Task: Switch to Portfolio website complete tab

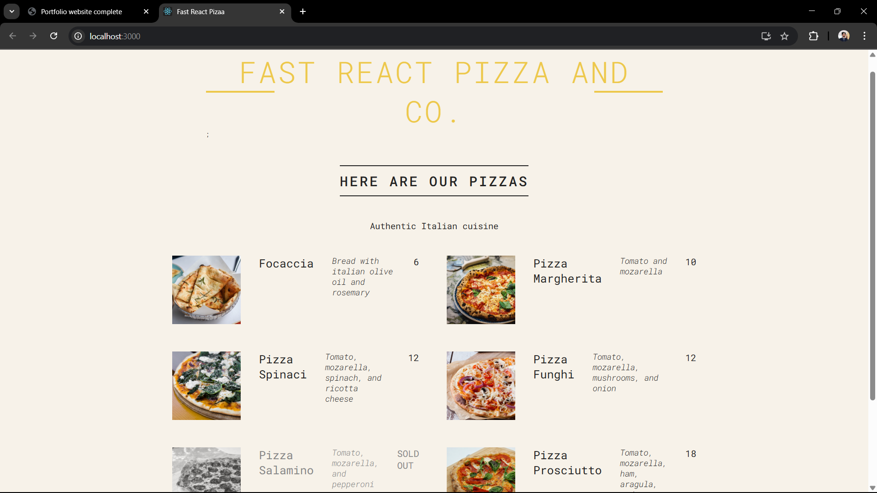Action: (82, 12)
